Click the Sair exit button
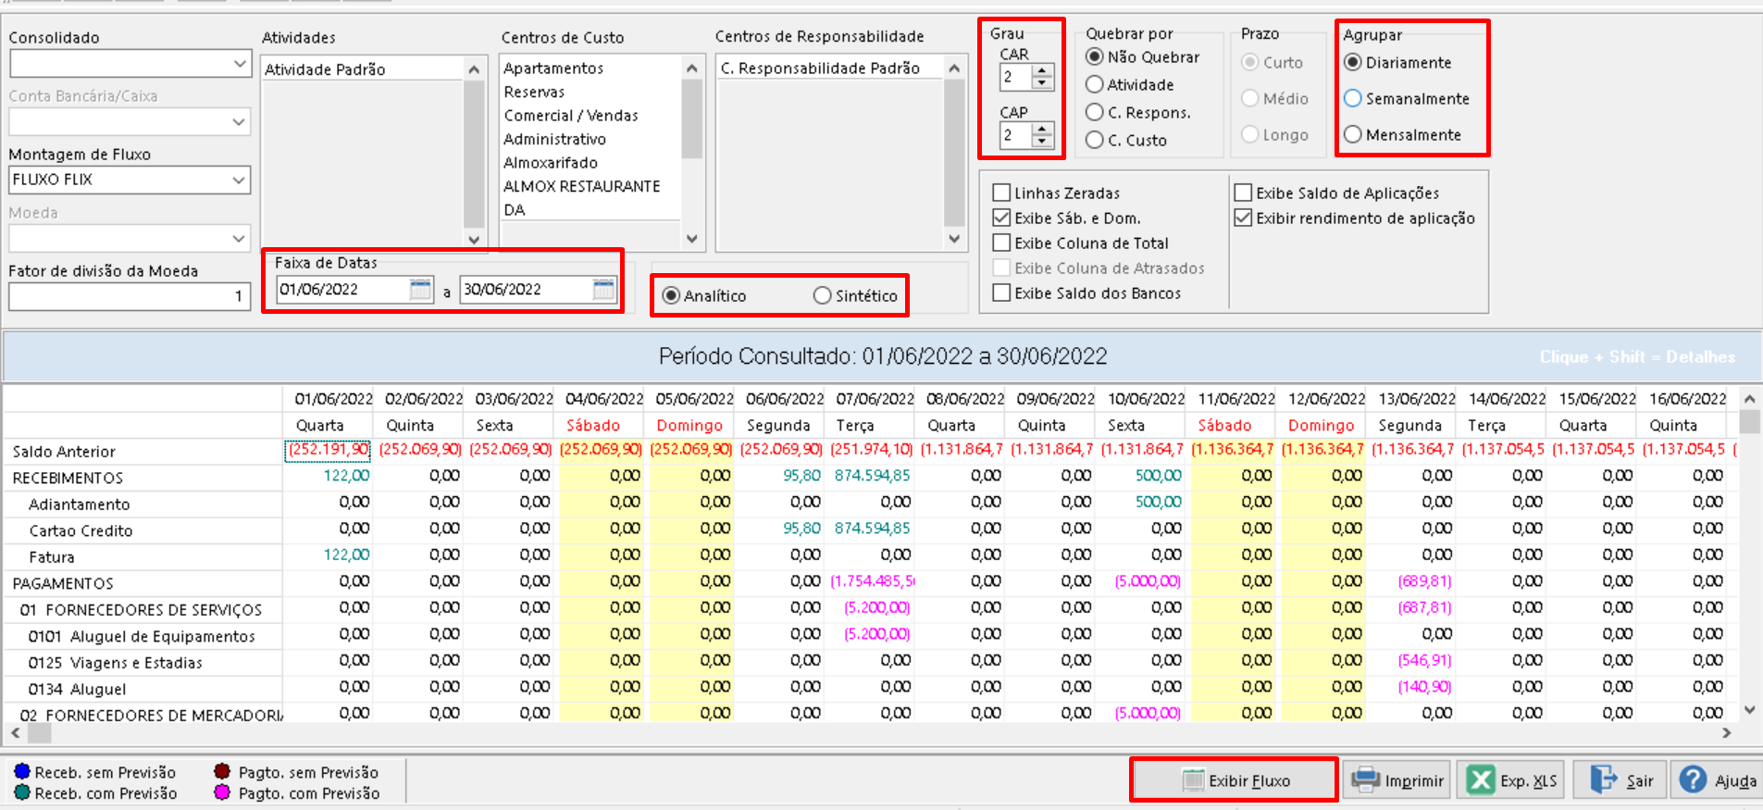The image size is (1763, 810). click(x=1620, y=780)
